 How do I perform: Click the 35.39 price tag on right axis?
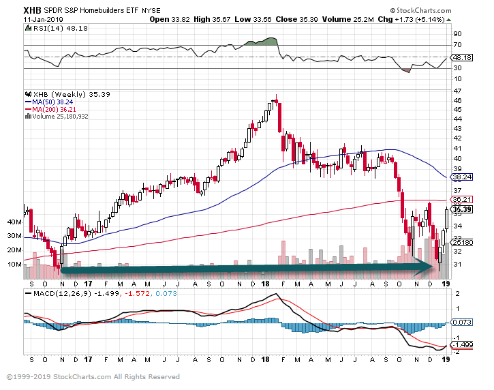(x=462, y=209)
